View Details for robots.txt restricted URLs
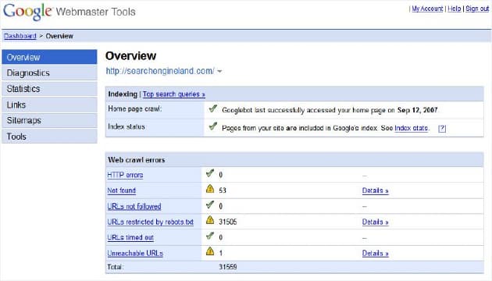This screenshot has width=492, height=281. pos(376,222)
